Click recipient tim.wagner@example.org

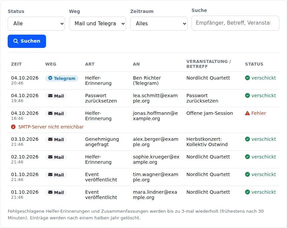[156, 177]
